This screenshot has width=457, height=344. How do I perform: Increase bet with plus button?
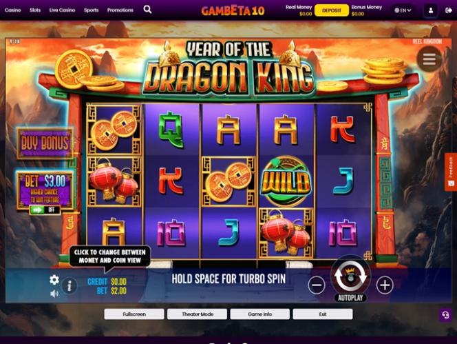click(385, 285)
